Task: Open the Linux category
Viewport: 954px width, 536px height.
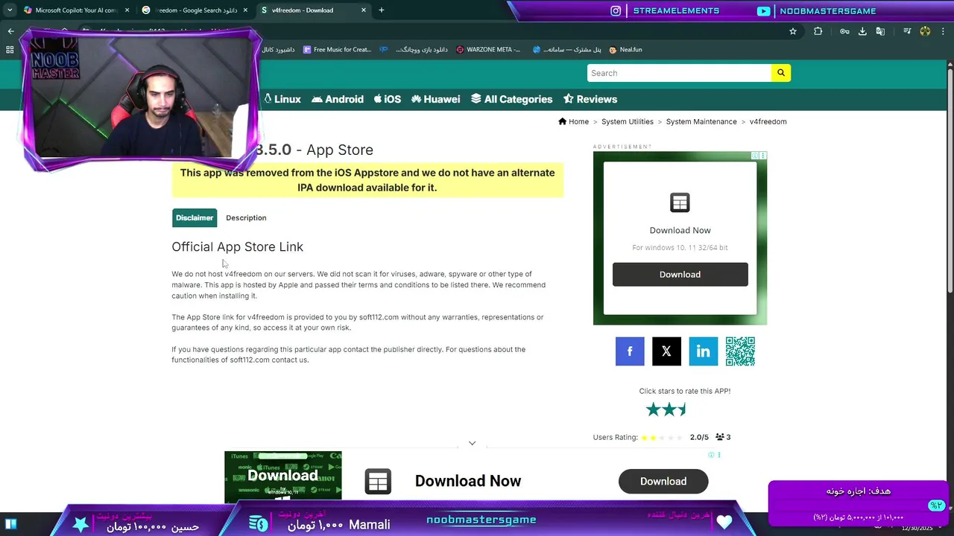Action: [282, 99]
